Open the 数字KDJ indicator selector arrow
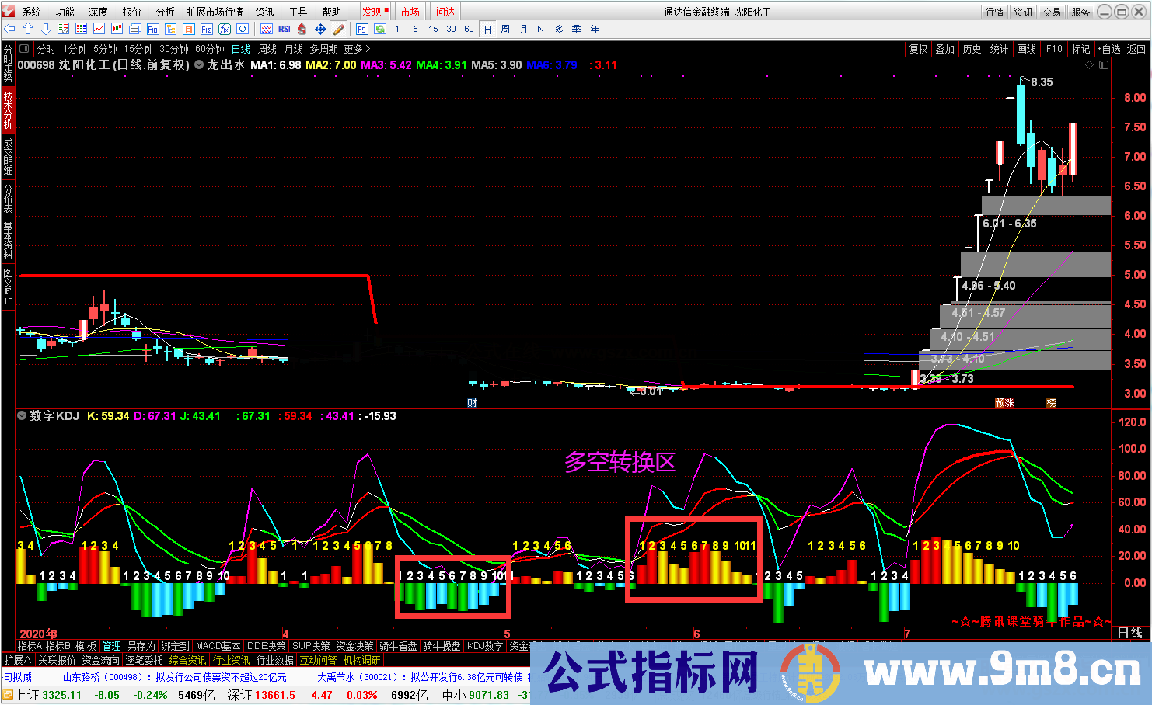 pos(22,415)
